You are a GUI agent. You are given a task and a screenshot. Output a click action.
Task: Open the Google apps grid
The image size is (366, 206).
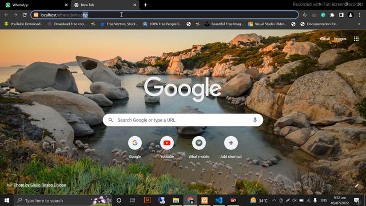tap(356, 39)
